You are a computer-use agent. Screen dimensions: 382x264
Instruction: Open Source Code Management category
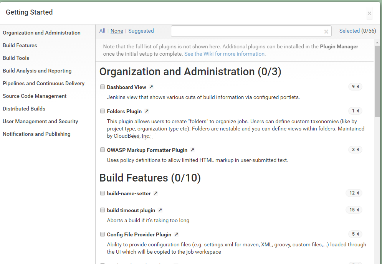click(35, 96)
